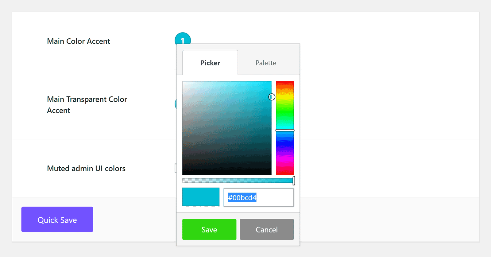Toggle the Muted admin UI colors checkbox

(x=175, y=168)
